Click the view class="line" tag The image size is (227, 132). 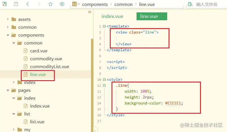coord(137,32)
